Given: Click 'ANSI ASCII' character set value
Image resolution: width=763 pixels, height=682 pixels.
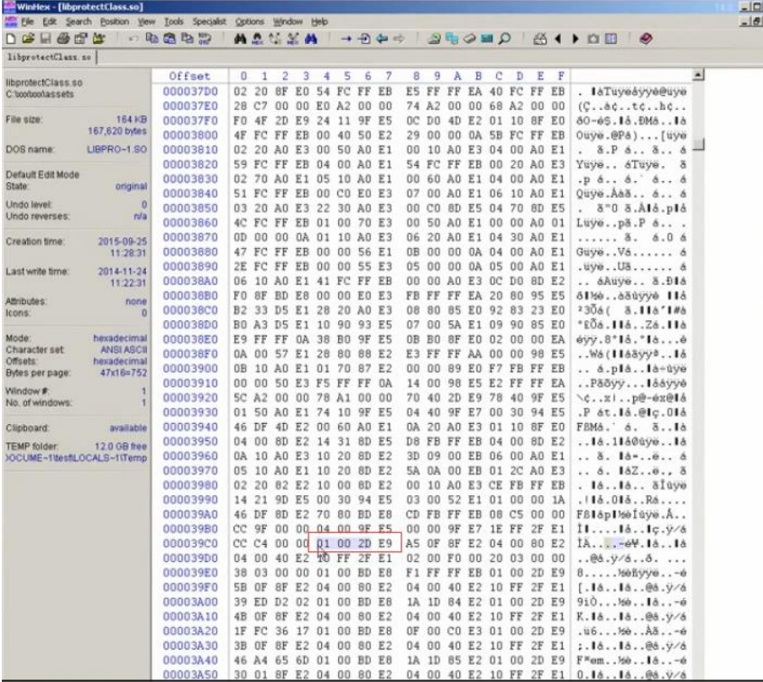Looking at the screenshot, I should 124,349.
